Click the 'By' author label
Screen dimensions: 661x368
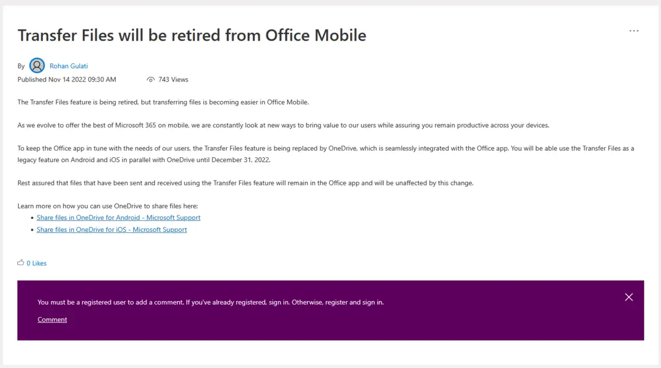pos(21,66)
